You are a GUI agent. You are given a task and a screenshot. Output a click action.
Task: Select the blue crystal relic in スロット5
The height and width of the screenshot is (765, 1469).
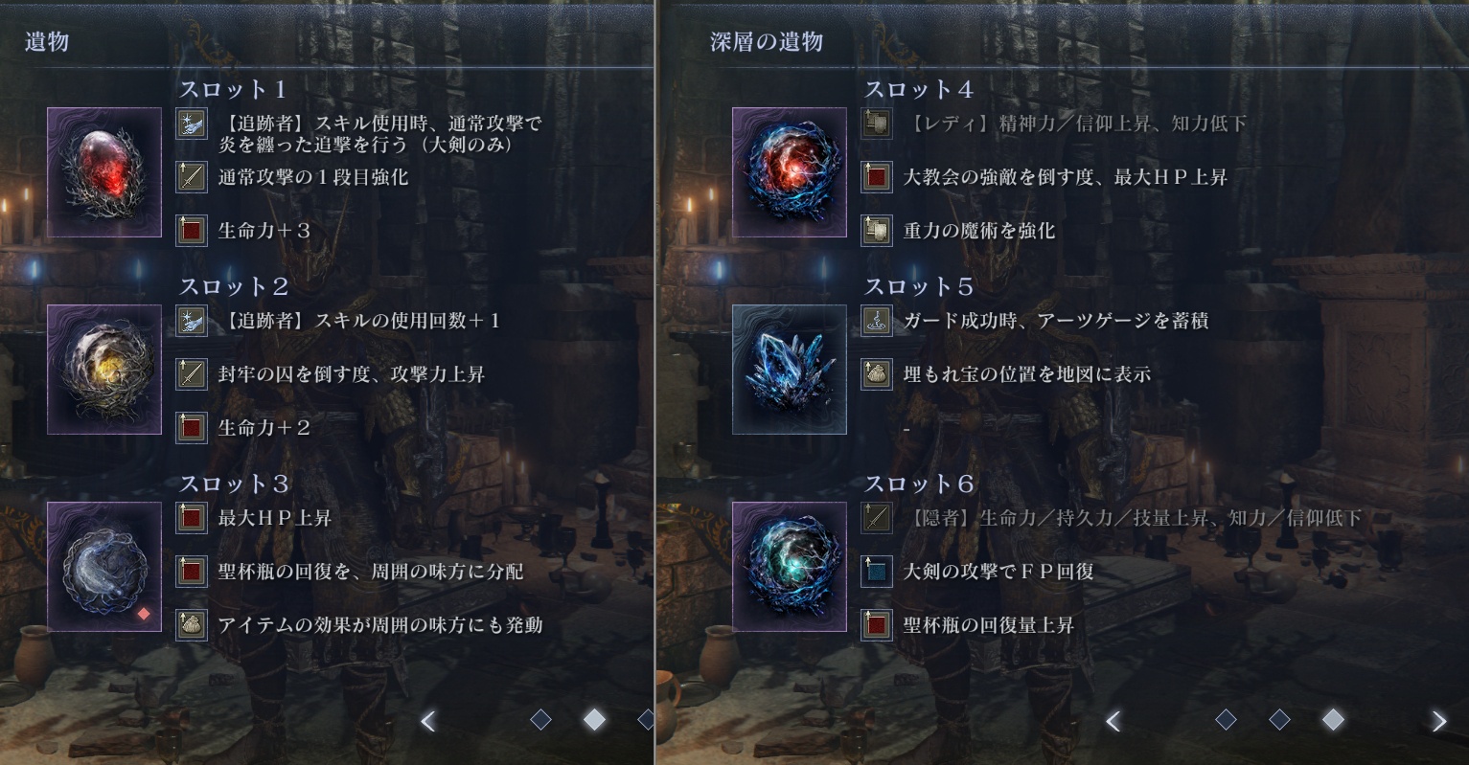790,370
